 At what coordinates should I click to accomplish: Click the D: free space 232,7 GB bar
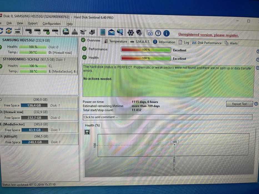(x=34, y=118)
